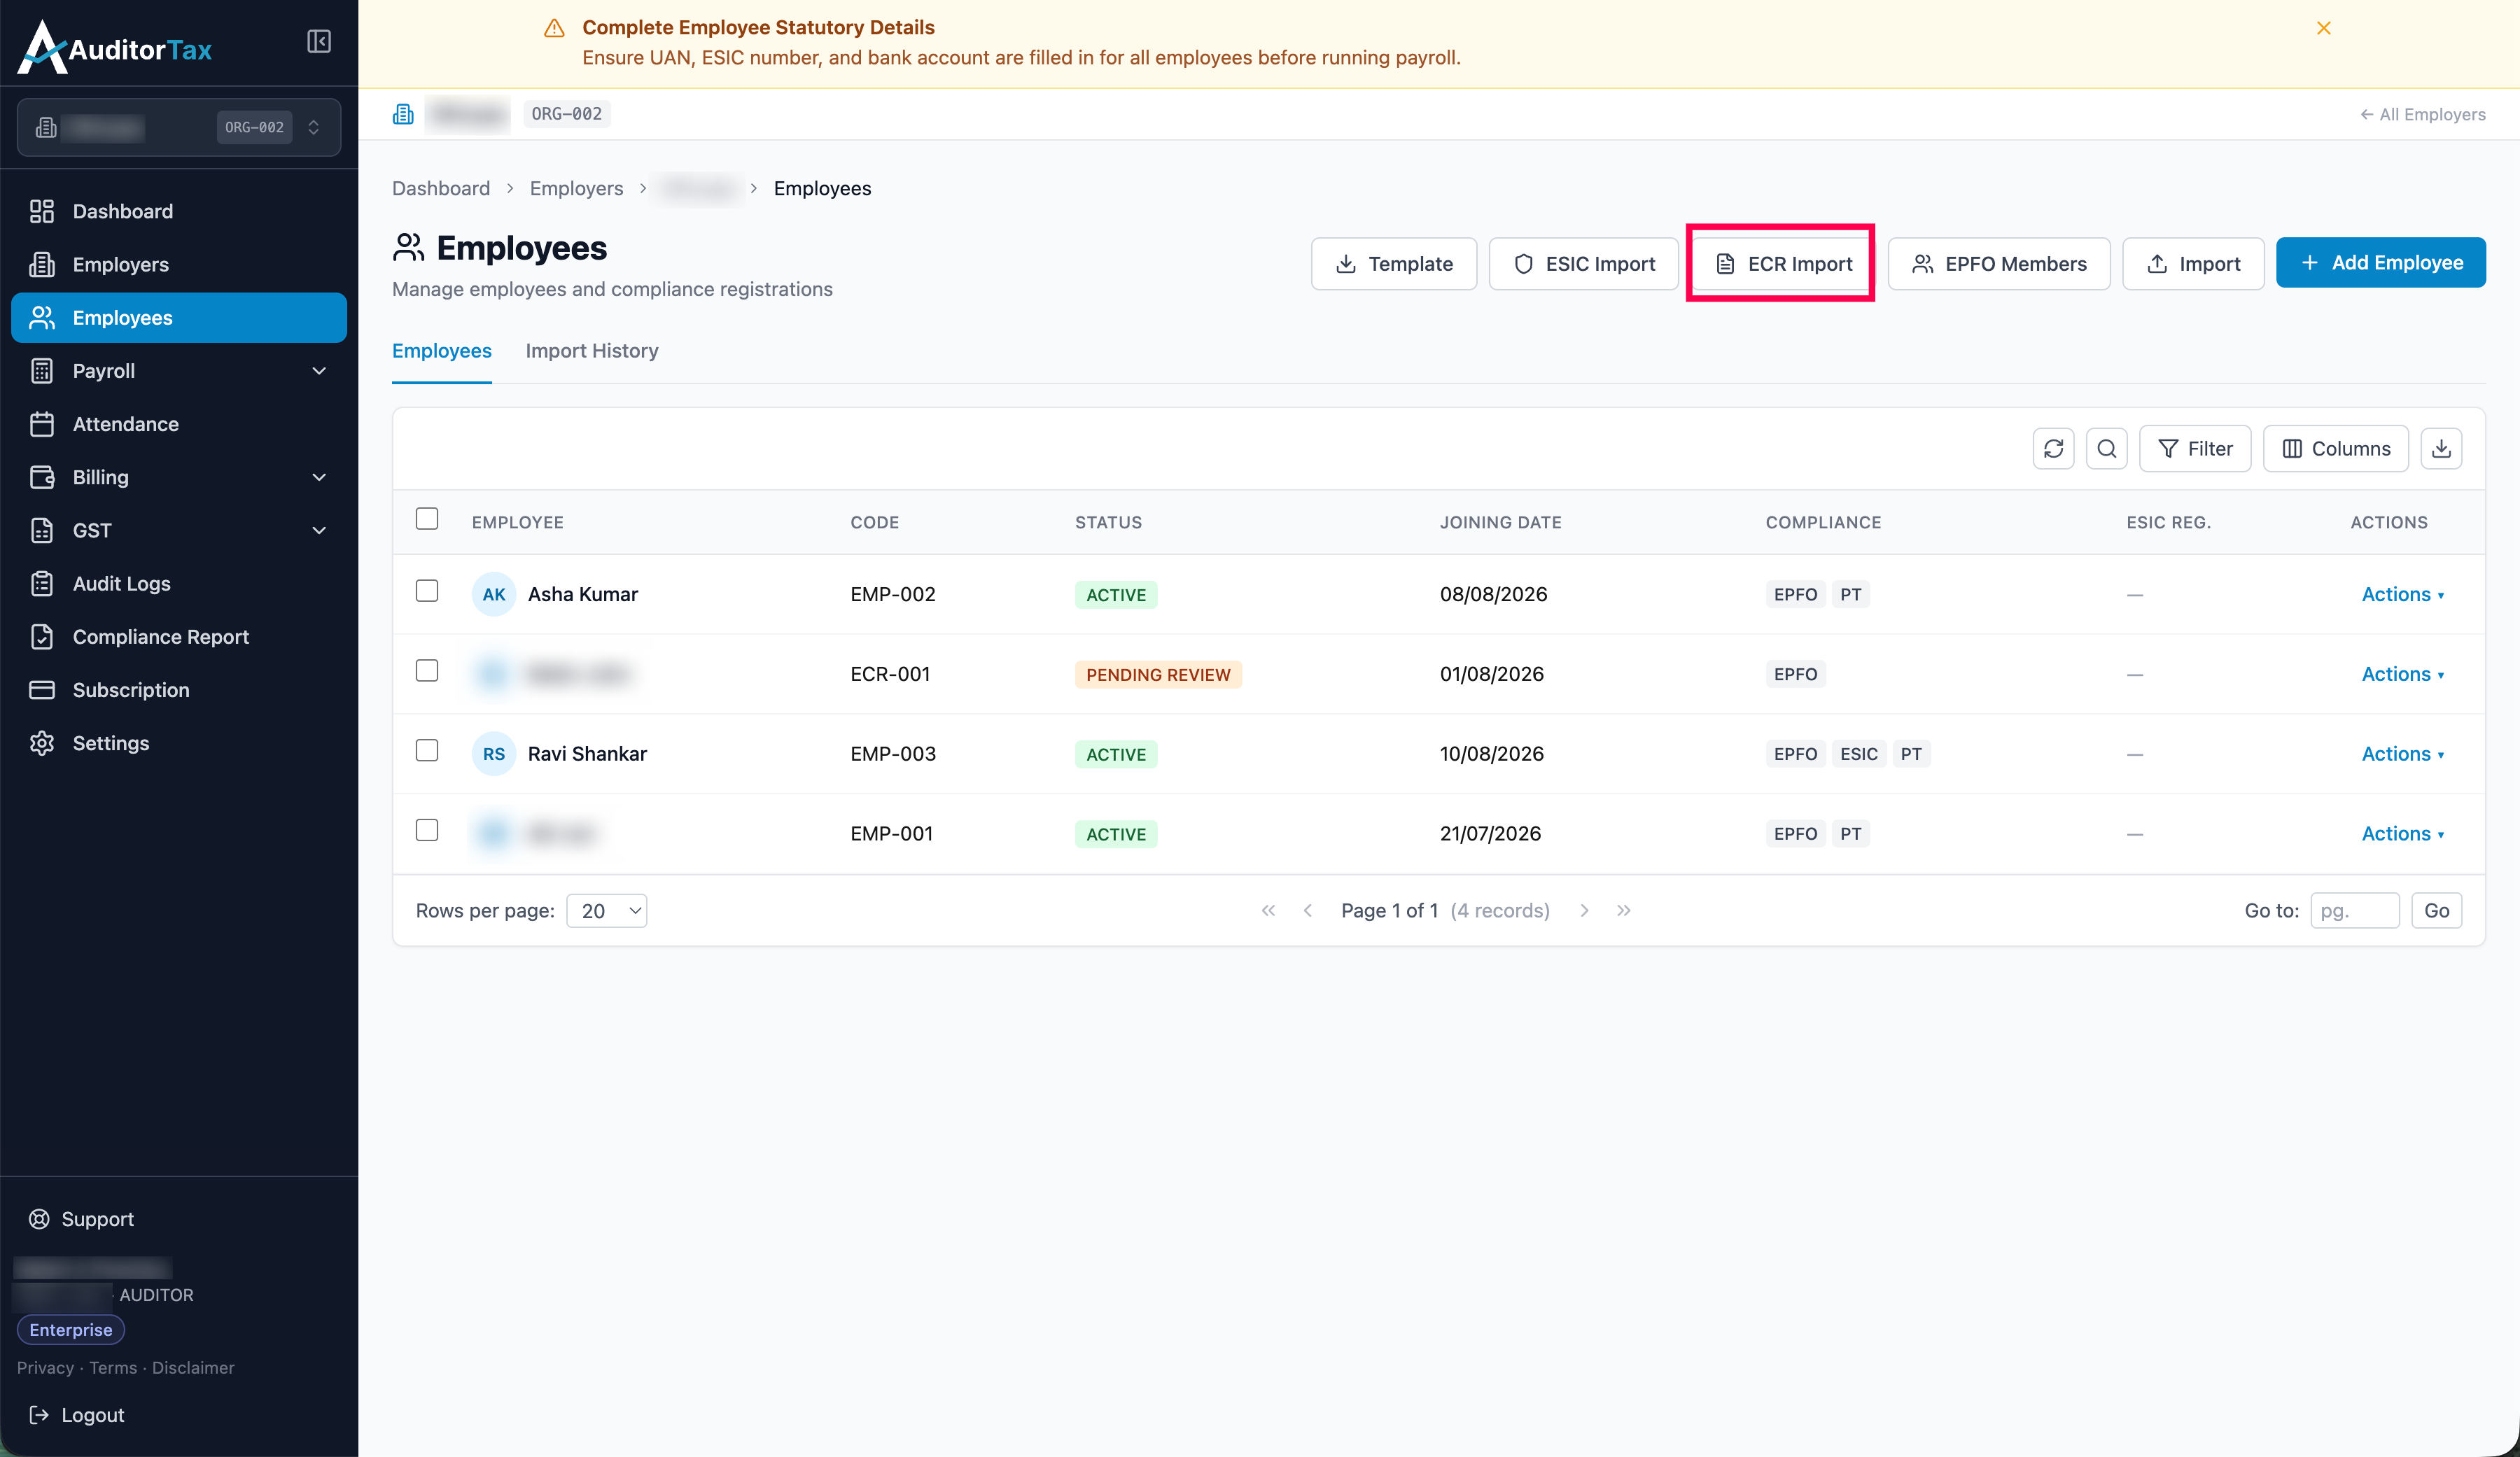2520x1457 pixels.
Task: Open the table search icon
Action: [2106, 449]
